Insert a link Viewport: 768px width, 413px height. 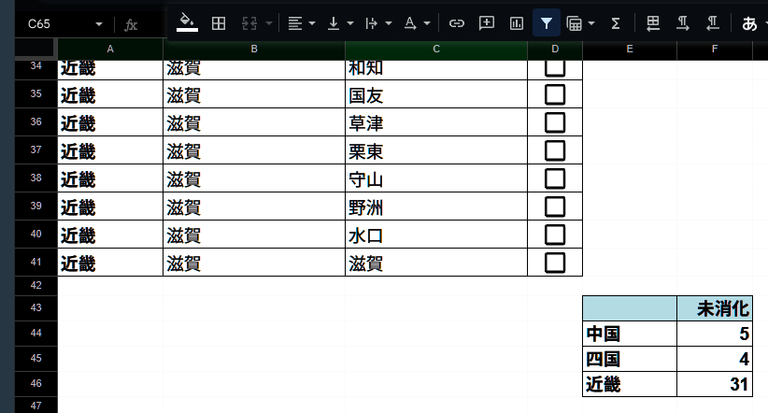pos(457,23)
